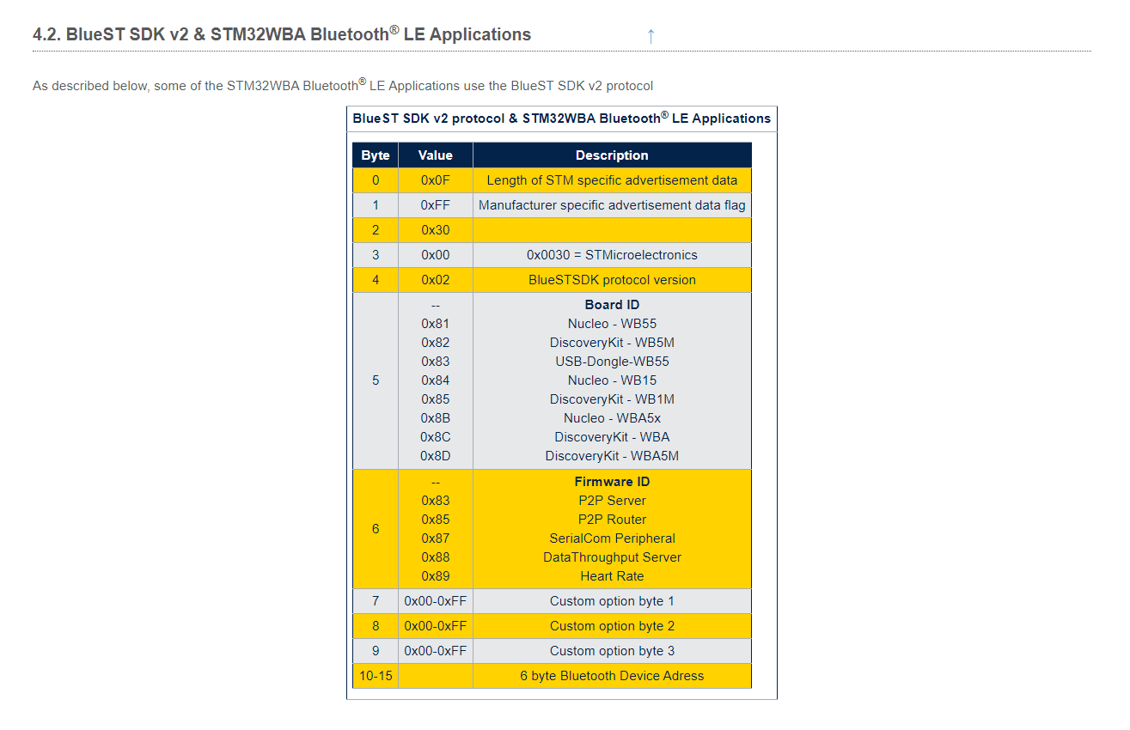Click the Heart Rate firmware entry
This screenshot has width=1130, height=730.
(612, 575)
